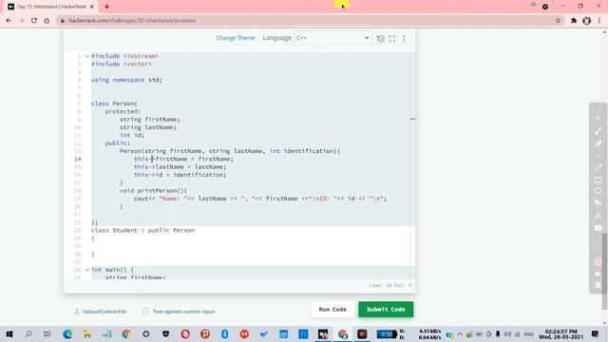Click Change Theme link

[x=236, y=38]
